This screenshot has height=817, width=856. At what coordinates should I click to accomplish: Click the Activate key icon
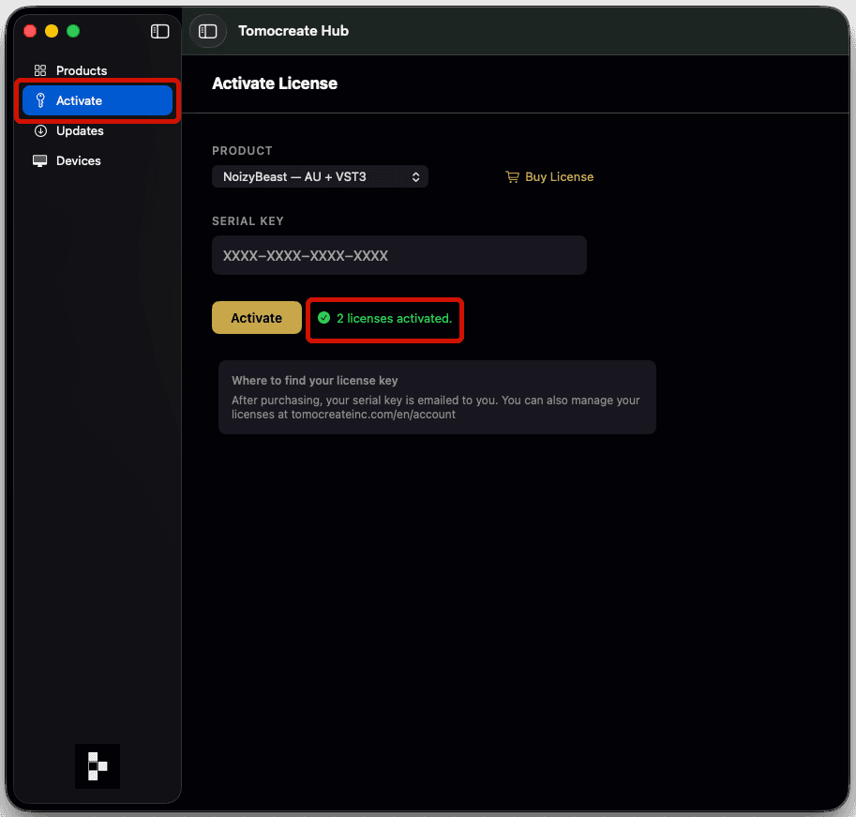point(40,100)
